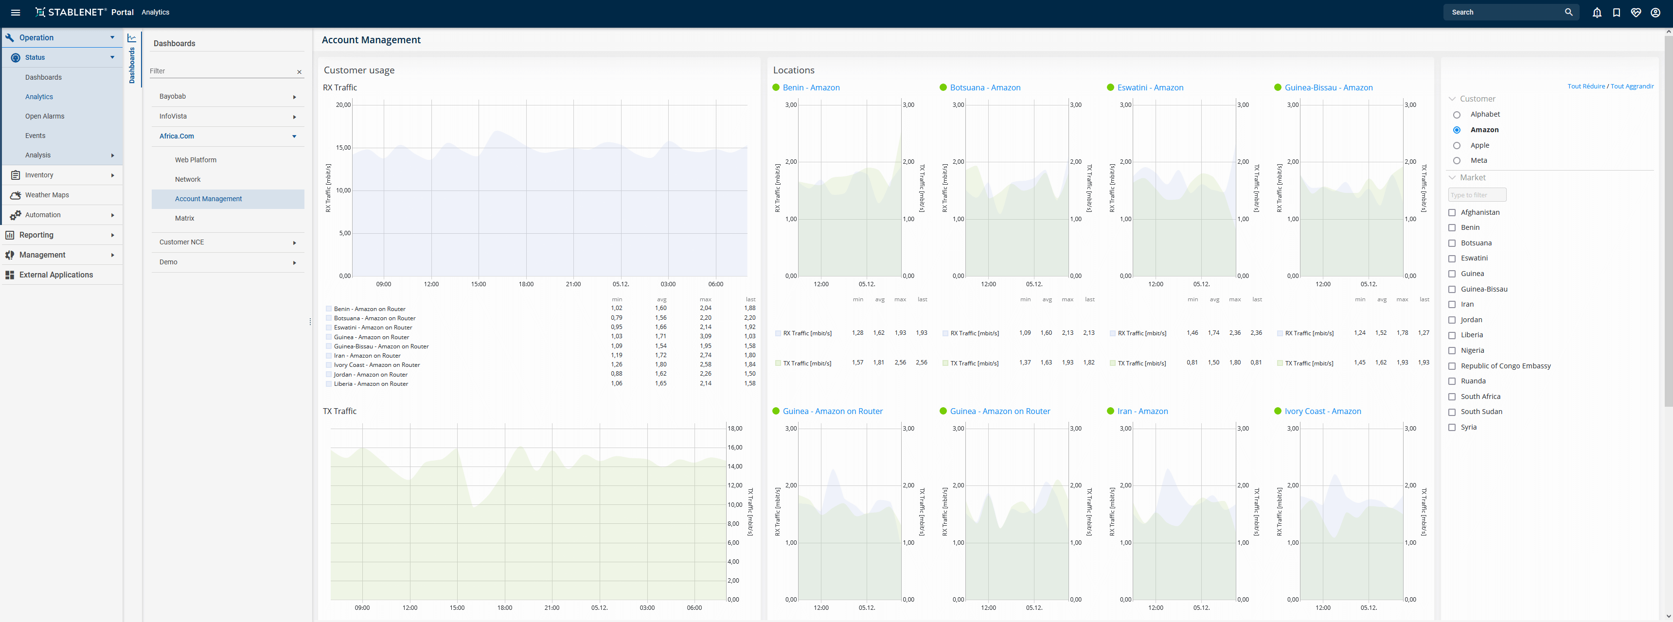This screenshot has width=1673, height=622.
Task: Check the Afghanistan market checkbox
Action: point(1452,213)
